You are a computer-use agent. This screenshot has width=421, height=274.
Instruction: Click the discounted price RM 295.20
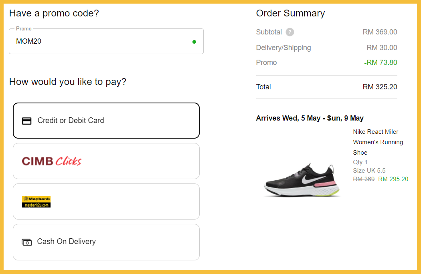tap(393, 179)
